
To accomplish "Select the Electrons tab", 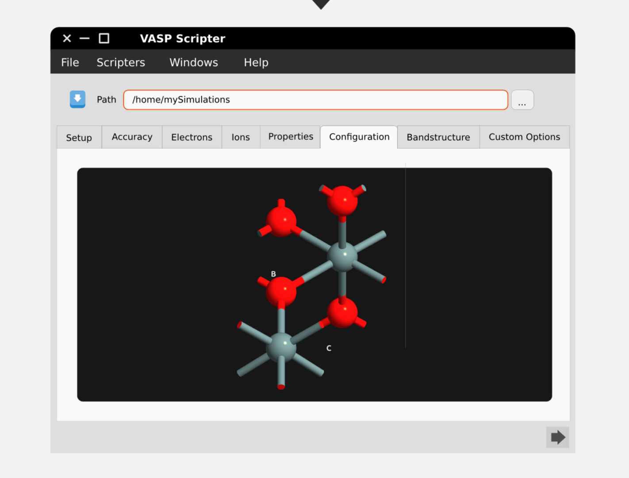I will click(192, 137).
